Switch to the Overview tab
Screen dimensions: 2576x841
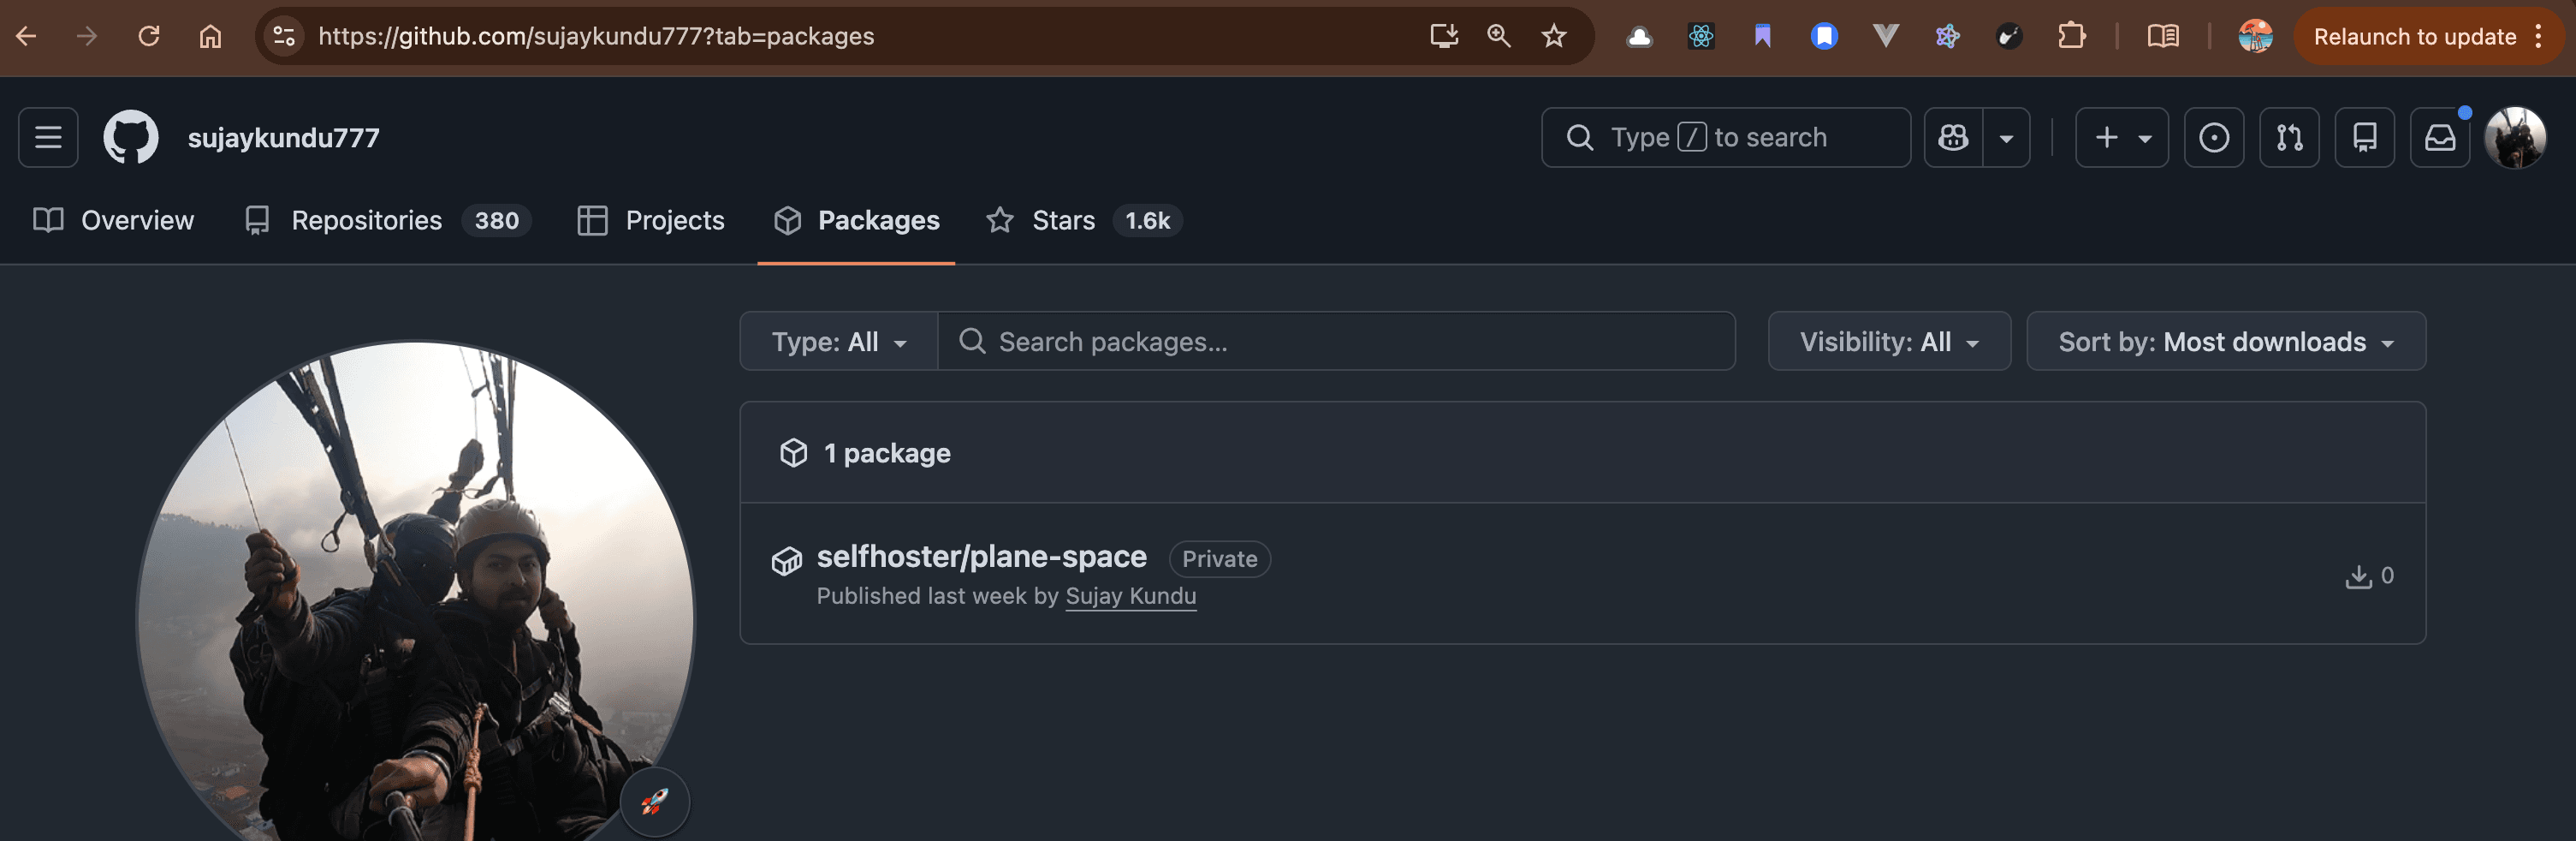pyautogui.click(x=114, y=220)
